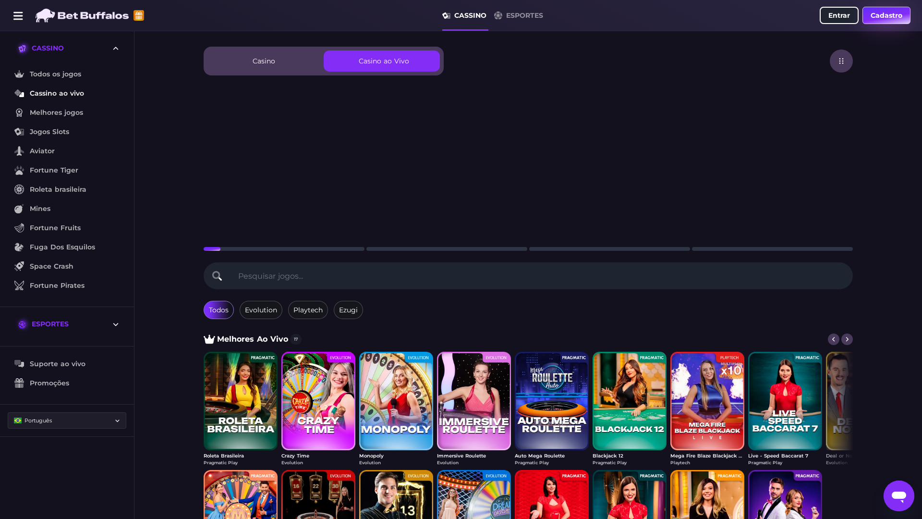Open the Immersive Roulette game thumbnail
Viewport: 922px width, 519px height.
[474, 401]
